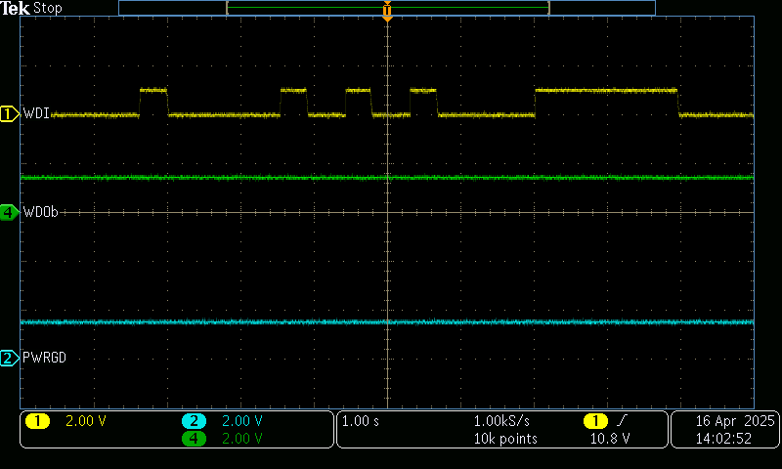Image resolution: width=782 pixels, height=469 pixels.
Task: Click the yellow channel 1 ground marker
Action: [x=9, y=114]
